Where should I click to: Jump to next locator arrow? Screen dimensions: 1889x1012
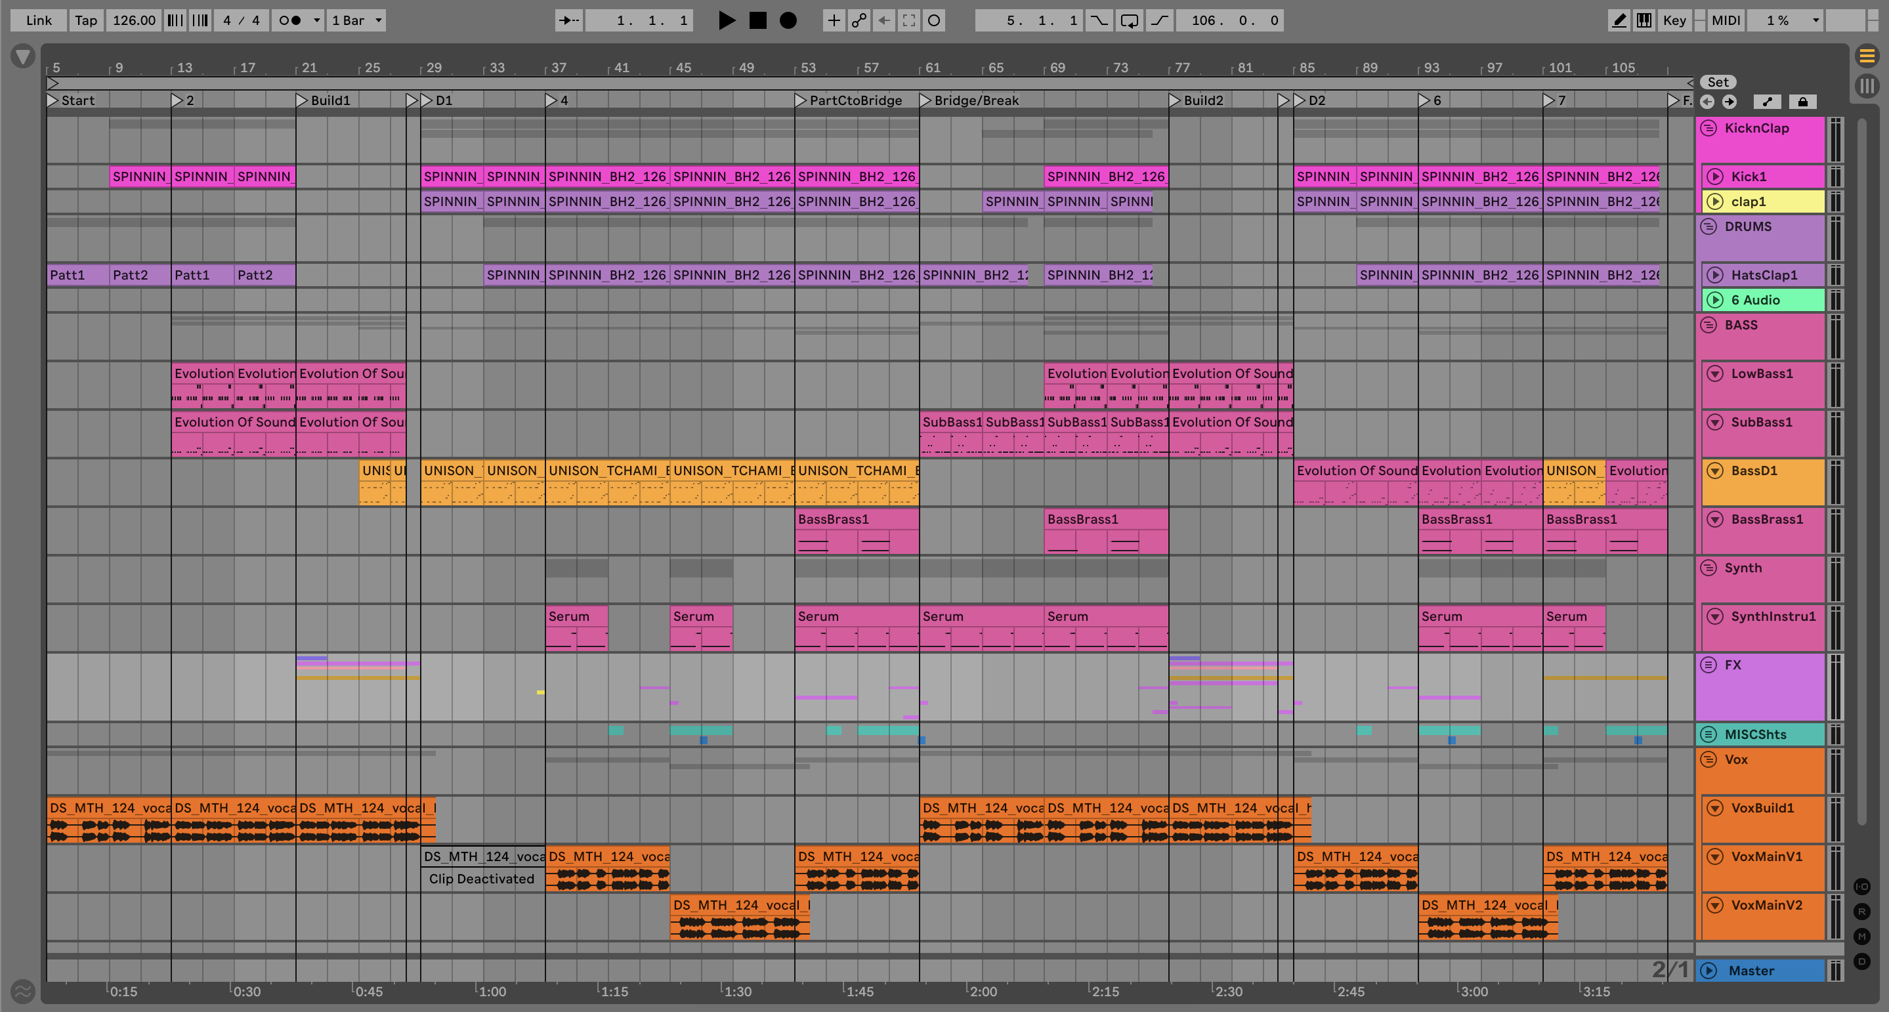pyautogui.click(x=1729, y=102)
